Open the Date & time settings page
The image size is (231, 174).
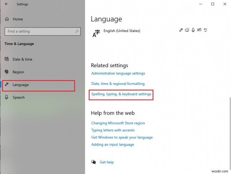22,59
